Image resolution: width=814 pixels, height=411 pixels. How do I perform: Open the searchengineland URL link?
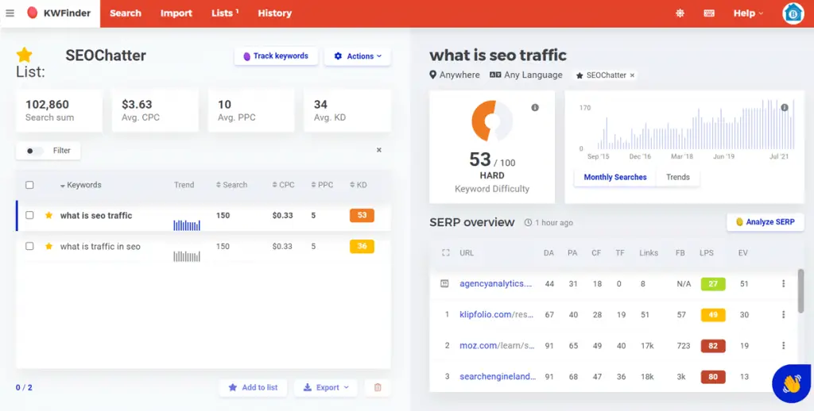[498, 377]
